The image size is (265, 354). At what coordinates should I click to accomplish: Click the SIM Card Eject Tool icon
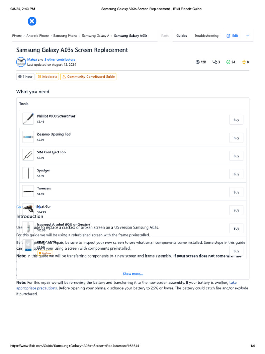coord(28,155)
